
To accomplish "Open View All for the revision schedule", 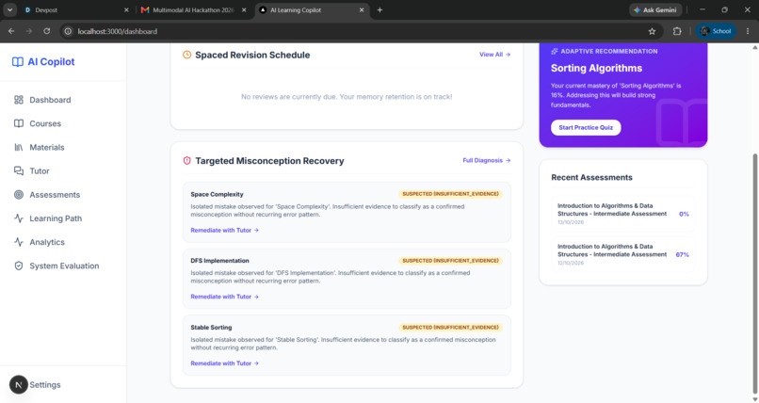I will [x=494, y=55].
